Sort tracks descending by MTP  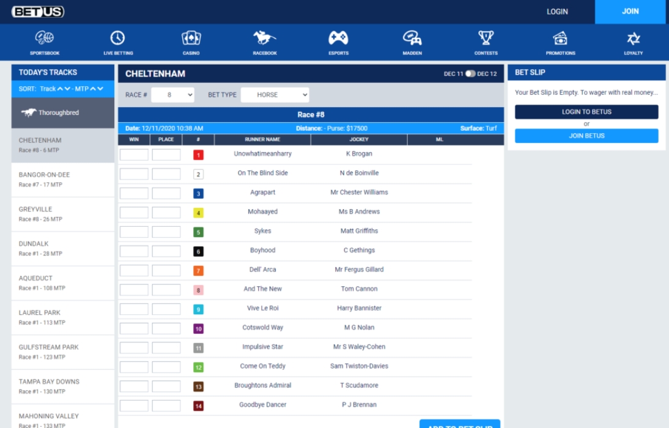click(x=100, y=89)
